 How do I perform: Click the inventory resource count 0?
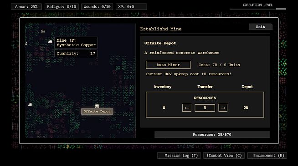[x=164, y=108]
